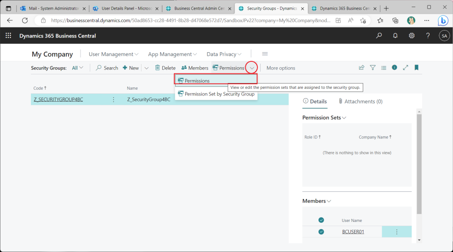Open the BCUSER01 user link
This screenshot has height=252, width=453.
[353, 232]
